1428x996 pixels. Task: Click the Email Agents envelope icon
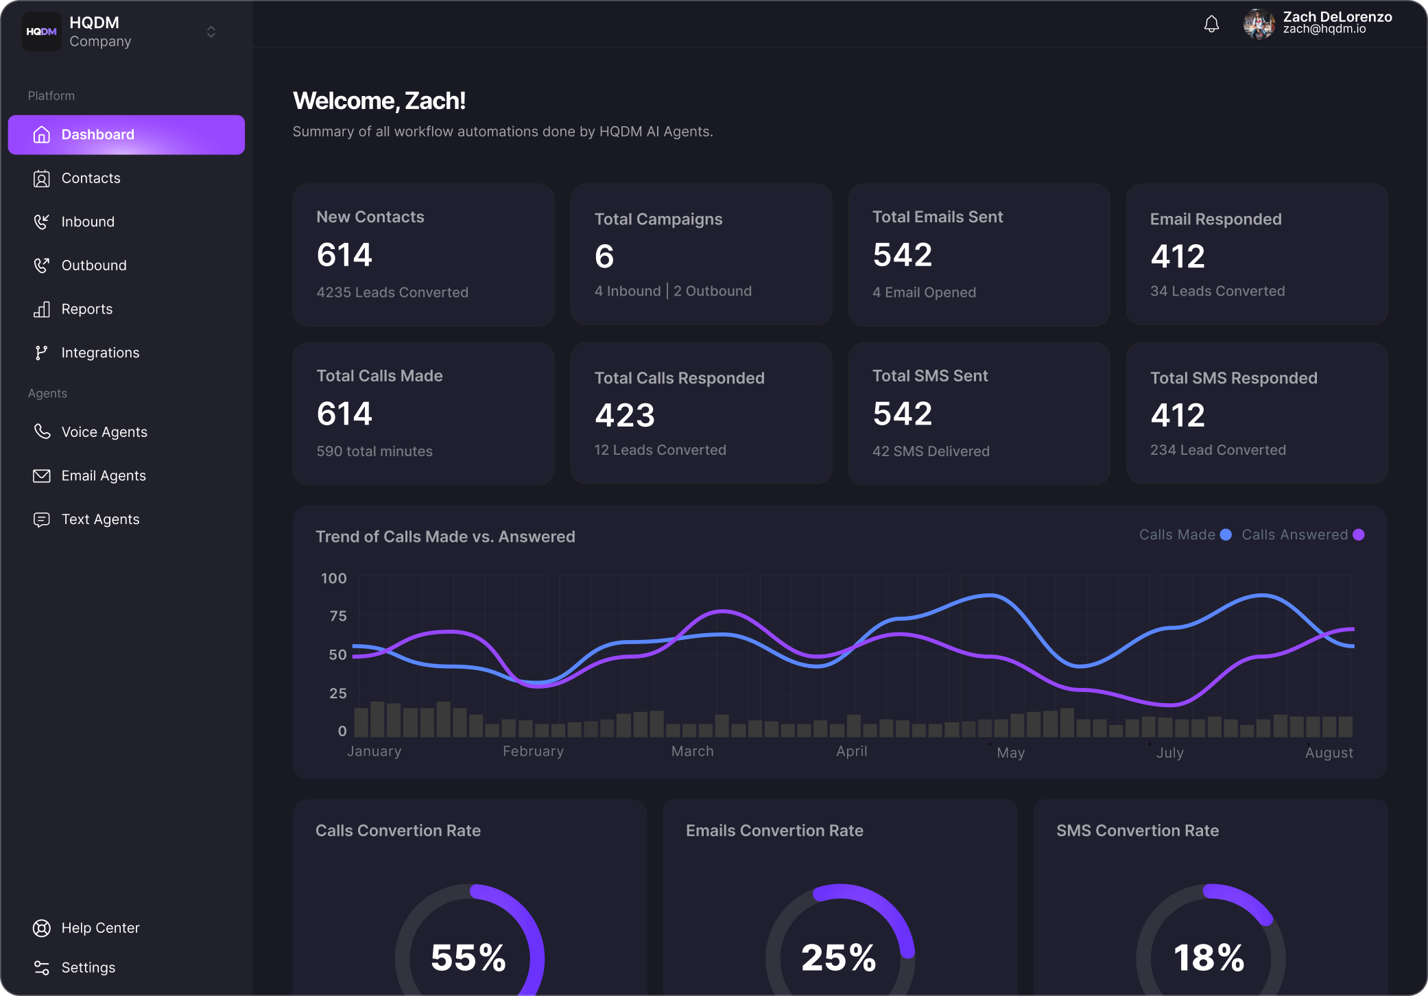[42, 475]
